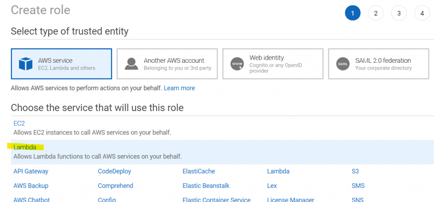Jump to step 3 of role creation
This screenshot has width=437, height=202.
399,13
